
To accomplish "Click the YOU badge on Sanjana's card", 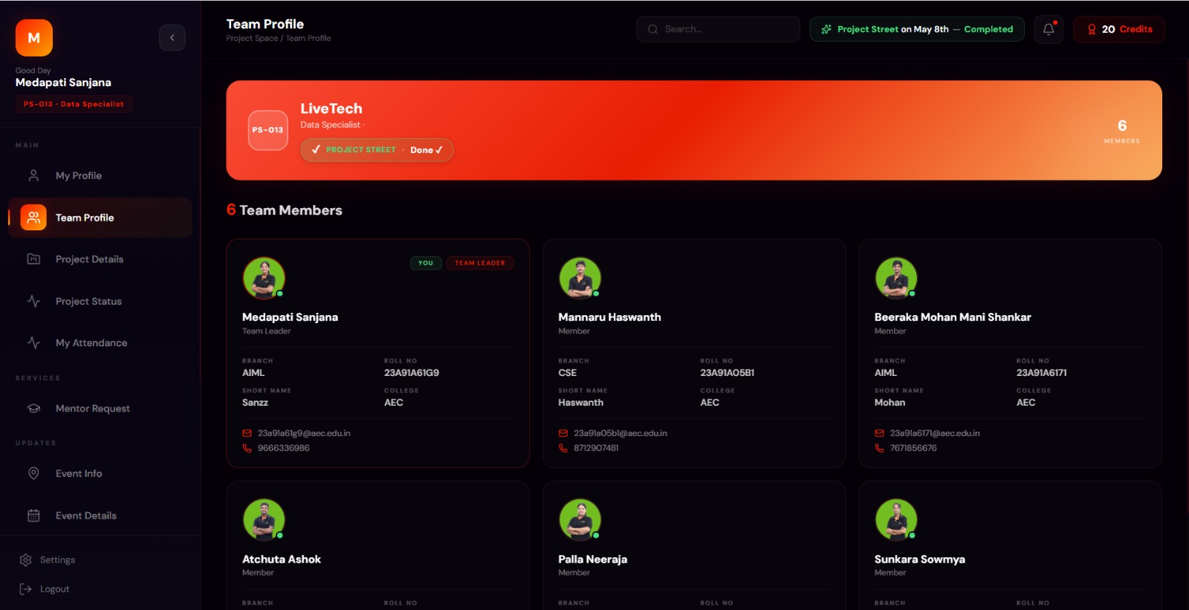I will (x=426, y=263).
